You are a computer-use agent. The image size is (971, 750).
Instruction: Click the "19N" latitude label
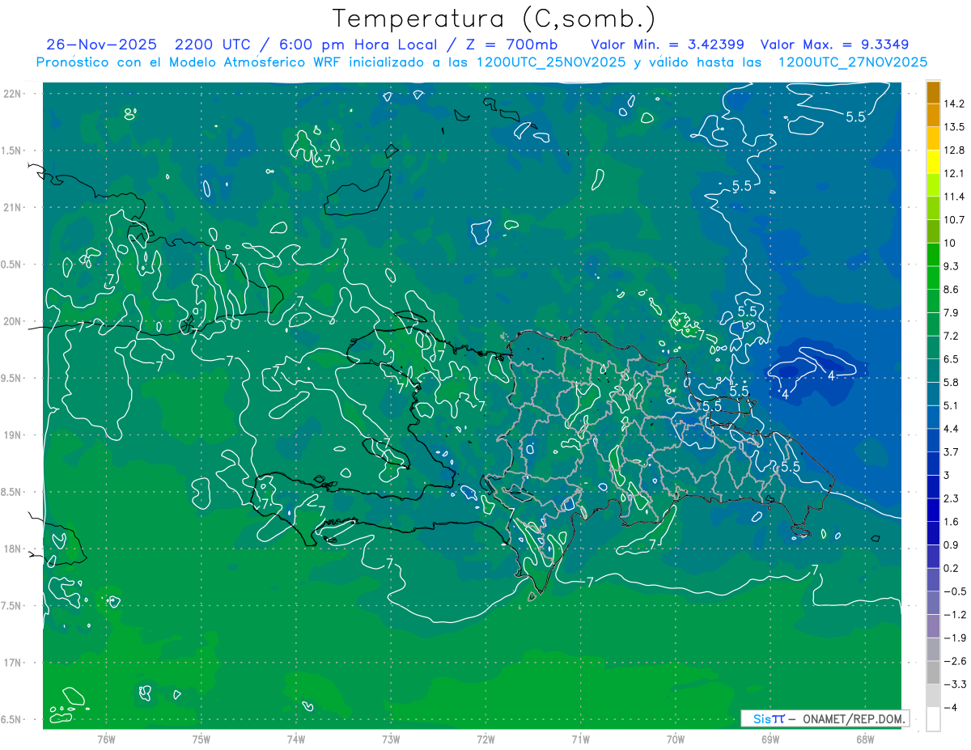pos(12,435)
